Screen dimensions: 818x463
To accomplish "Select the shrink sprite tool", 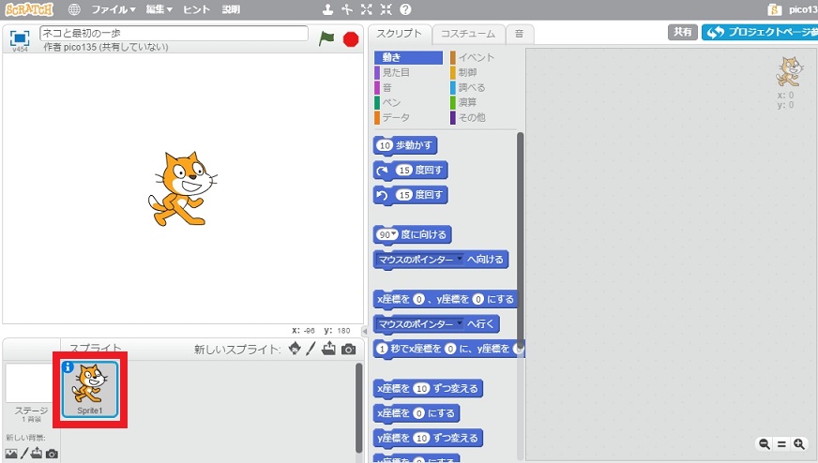I will point(386,9).
